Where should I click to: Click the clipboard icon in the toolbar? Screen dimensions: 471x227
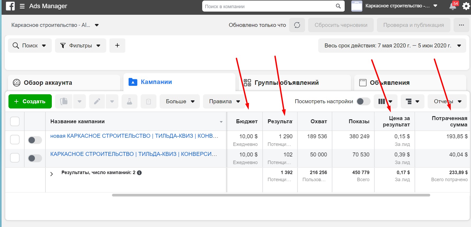tap(149, 101)
